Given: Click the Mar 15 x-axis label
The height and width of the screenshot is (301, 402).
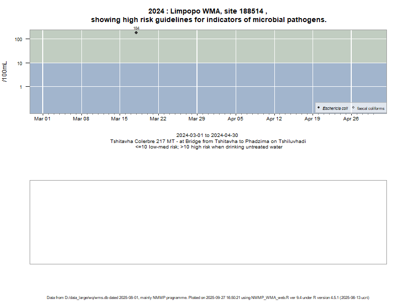Looking at the screenshot, I should click(x=119, y=119).
